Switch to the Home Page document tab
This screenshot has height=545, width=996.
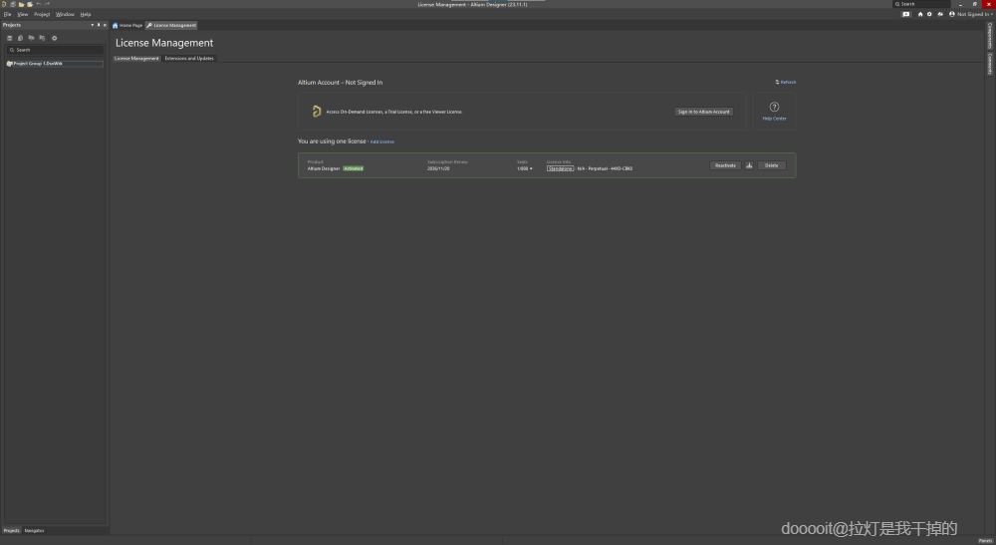127,26
